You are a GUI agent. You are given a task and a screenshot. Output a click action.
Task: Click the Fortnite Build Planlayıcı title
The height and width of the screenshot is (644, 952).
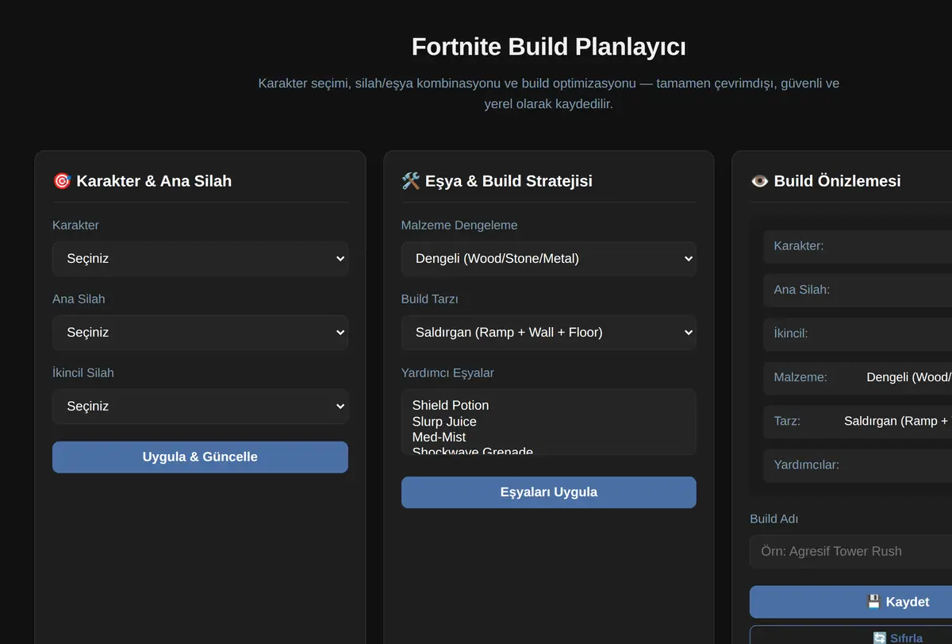pyautogui.click(x=548, y=47)
